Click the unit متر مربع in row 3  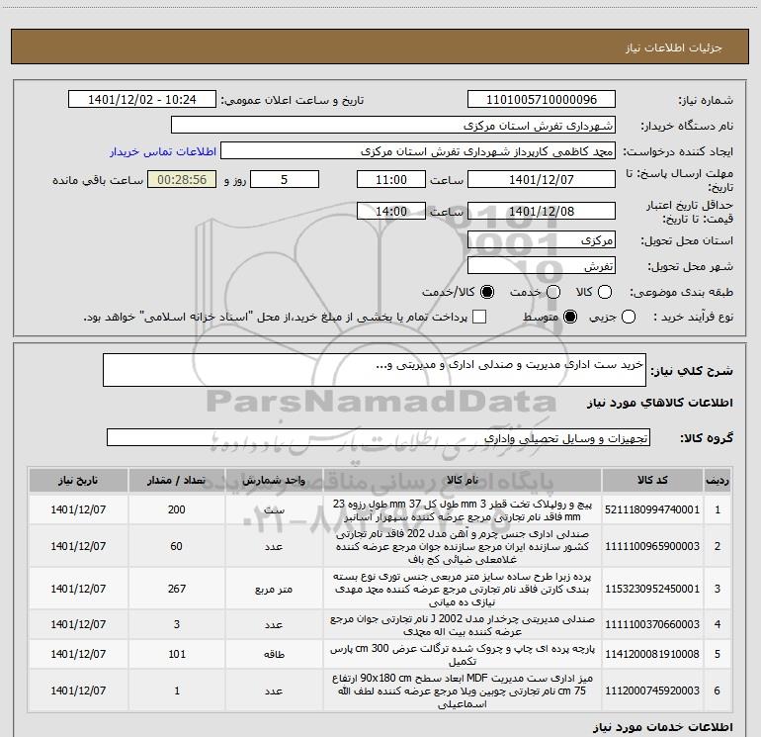274,590
